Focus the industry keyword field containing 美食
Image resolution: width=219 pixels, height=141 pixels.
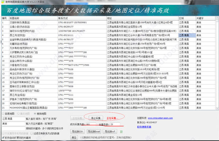[x=14, y=124]
